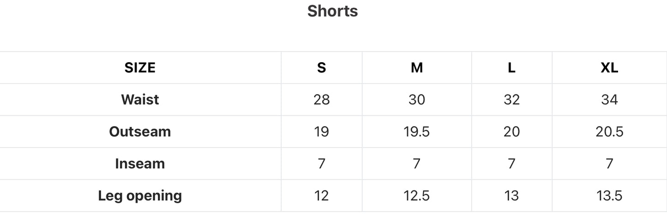Click the Outseam row label
Image resolution: width=667 pixels, height=220 pixels.
[140, 131]
